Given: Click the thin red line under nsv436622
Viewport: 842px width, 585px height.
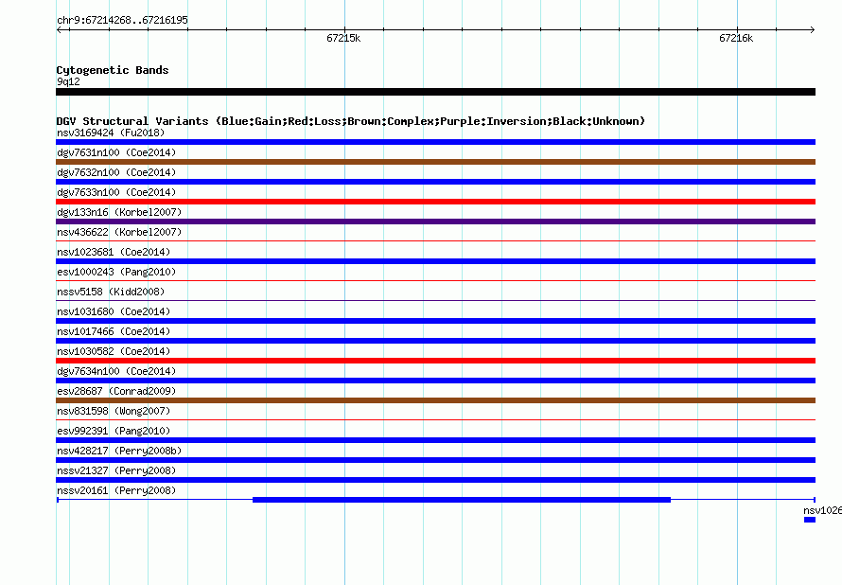Looking at the screenshot, I should (x=435, y=241).
